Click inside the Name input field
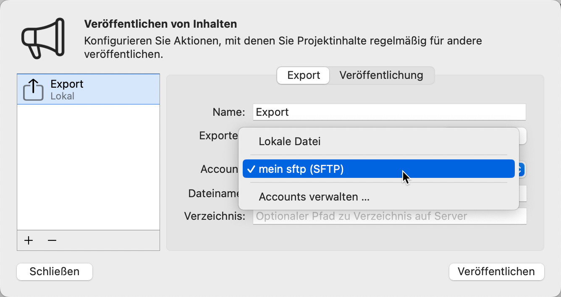Image resolution: width=561 pixels, height=297 pixels. pos(389,112)
